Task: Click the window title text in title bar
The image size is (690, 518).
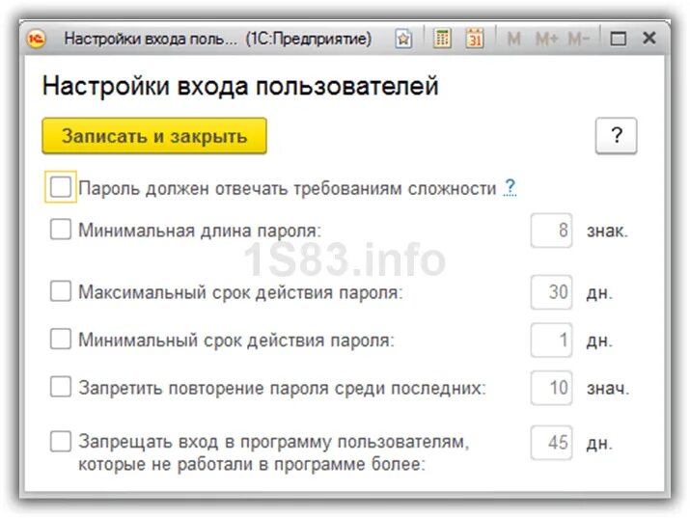Action: coord(218,40)
